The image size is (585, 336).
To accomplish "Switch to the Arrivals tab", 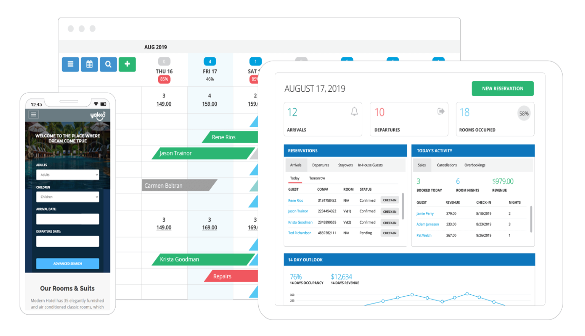I will pyautogui.click(x=296, y=165).
